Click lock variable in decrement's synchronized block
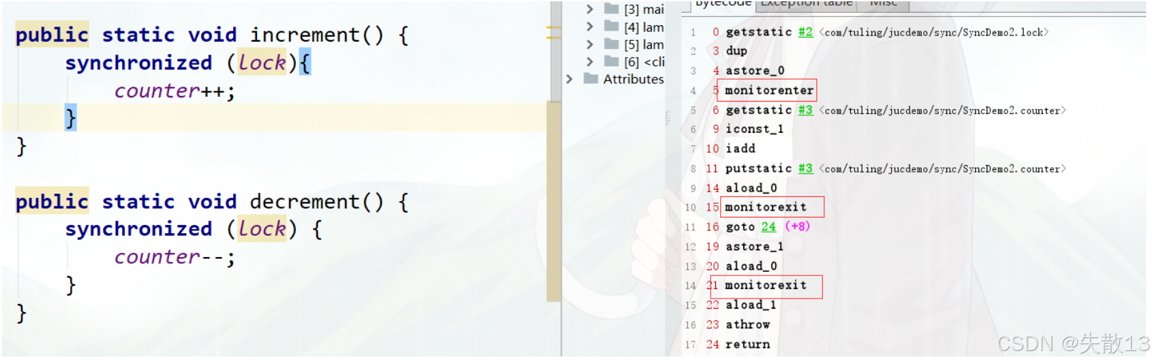This screenshot has width=1153, height=364. pos(262,229)
